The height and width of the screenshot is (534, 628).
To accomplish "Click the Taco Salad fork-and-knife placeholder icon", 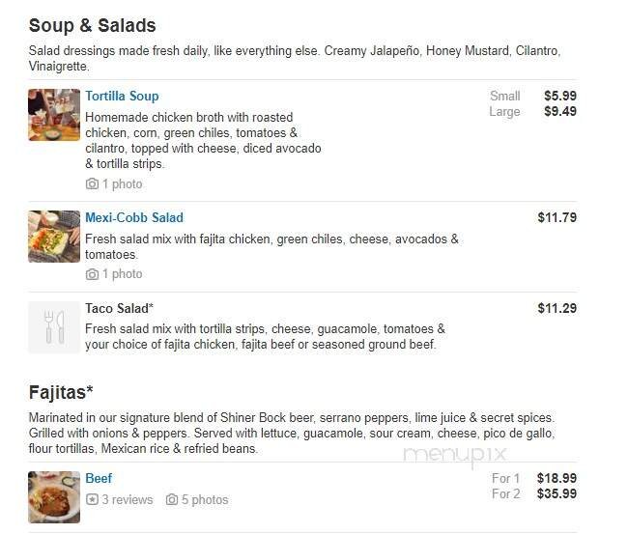I will (54, 327).
